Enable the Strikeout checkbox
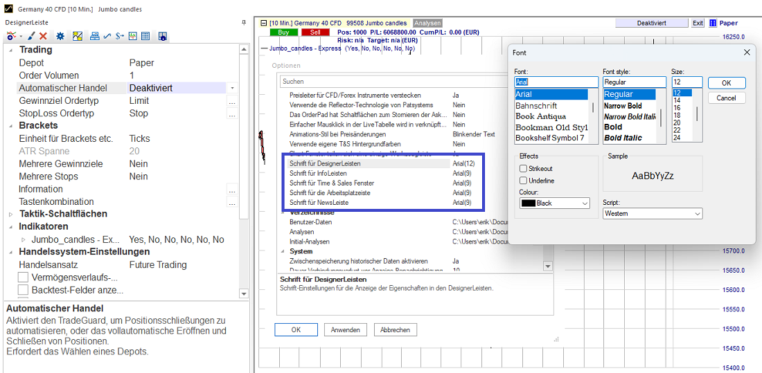 click(524, 169)
